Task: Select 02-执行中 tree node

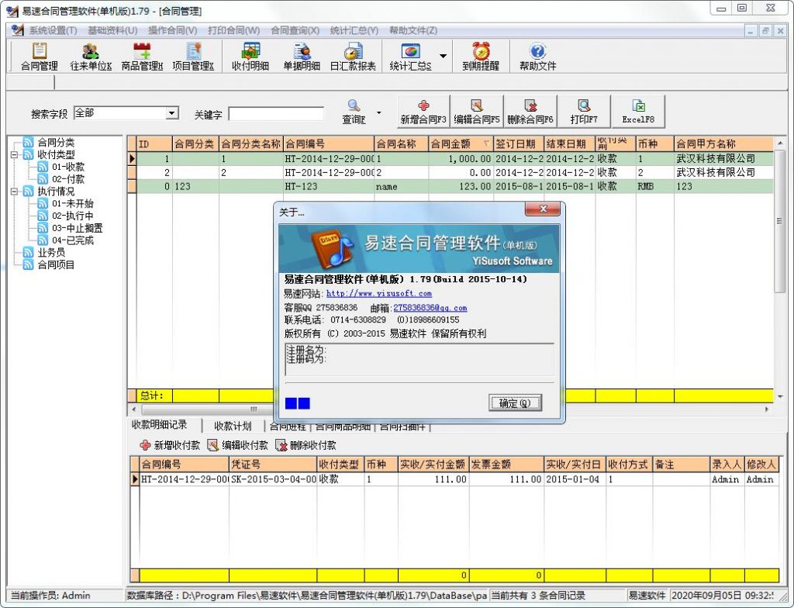Action: point(72,216)
